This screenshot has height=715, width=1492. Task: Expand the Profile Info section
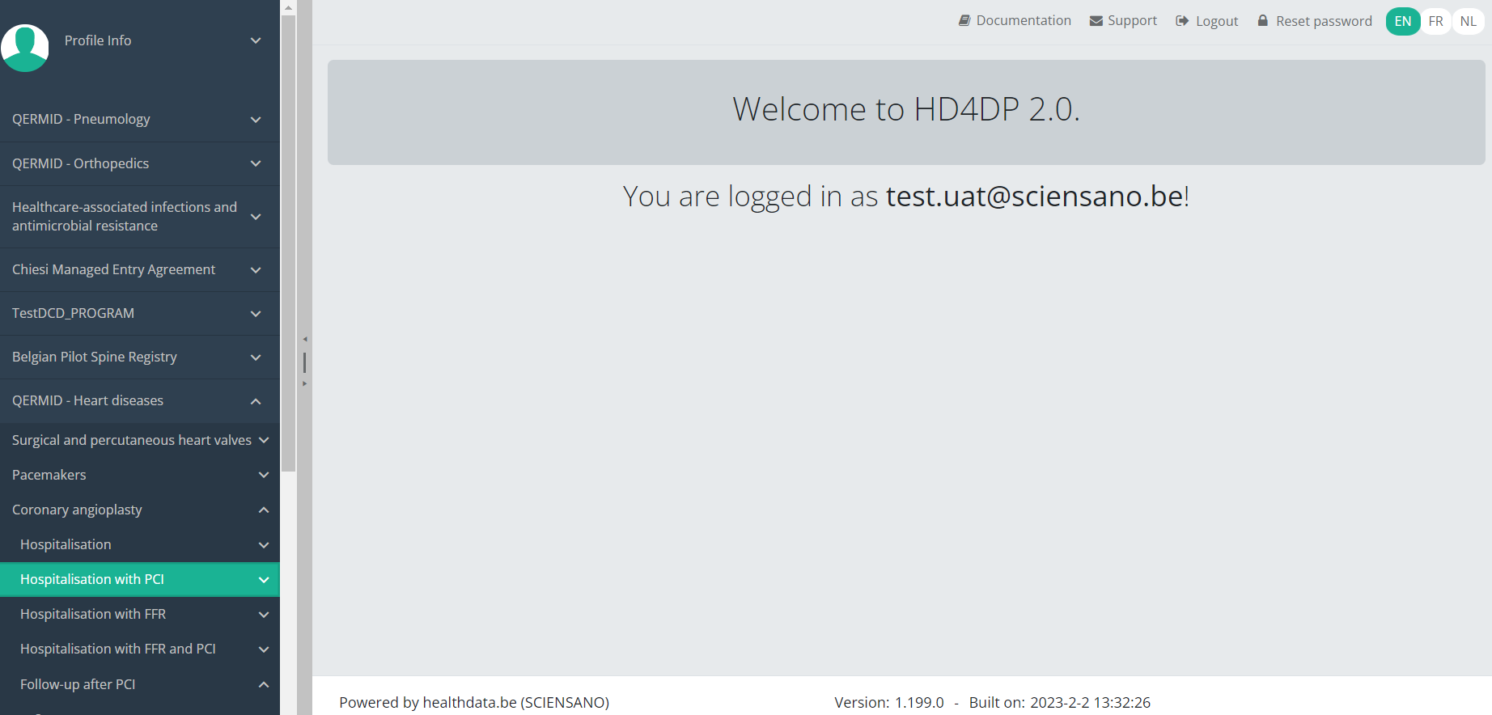256,40
